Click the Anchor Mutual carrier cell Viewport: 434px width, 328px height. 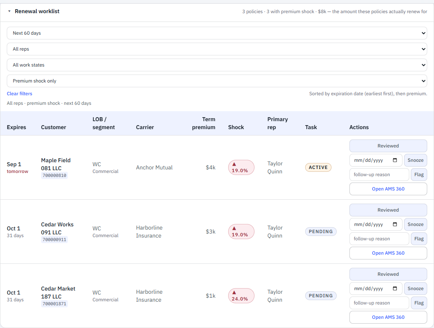point(154,167)
